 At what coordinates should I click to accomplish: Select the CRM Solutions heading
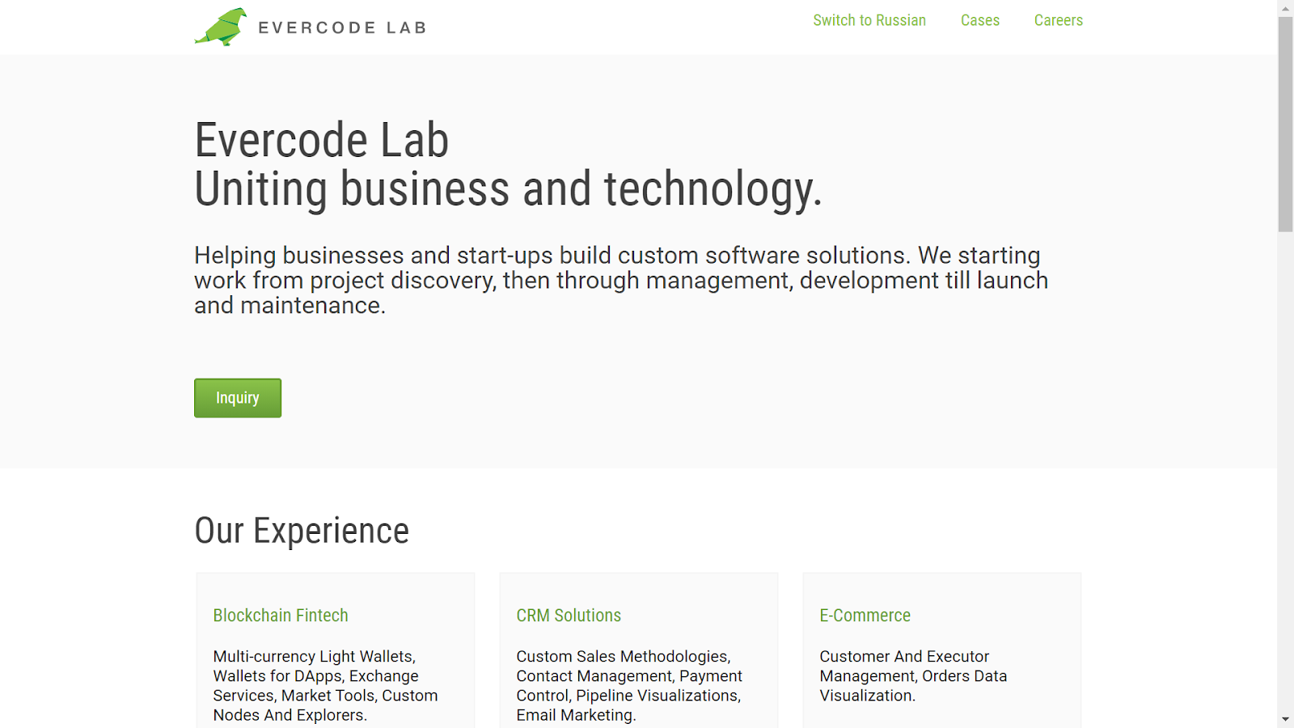[569, 616]
